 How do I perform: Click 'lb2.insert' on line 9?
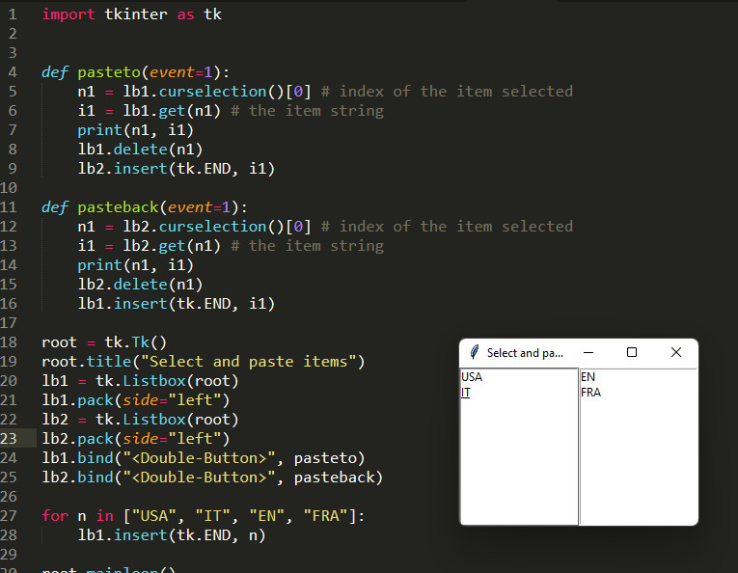123,169
